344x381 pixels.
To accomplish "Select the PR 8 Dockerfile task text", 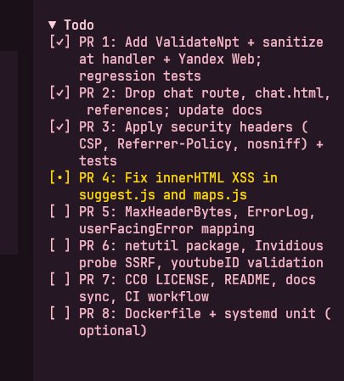I will pos(205,322).
